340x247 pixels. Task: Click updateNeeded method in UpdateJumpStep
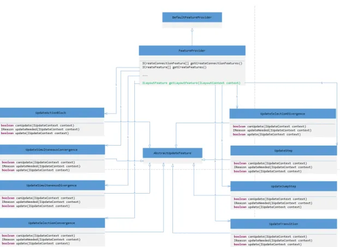pyautogui.click(x=273, y=203)
